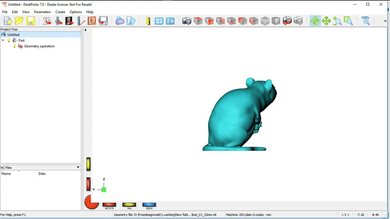Open the Create menu
The image size is (390, 219).
(60, 12)
